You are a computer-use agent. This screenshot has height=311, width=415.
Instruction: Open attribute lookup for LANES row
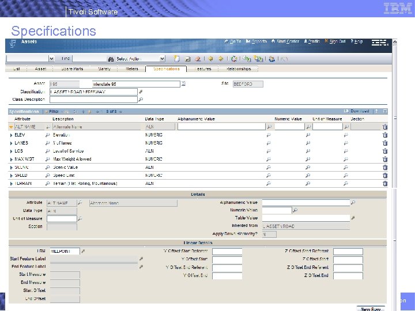[x=48, y=143]
